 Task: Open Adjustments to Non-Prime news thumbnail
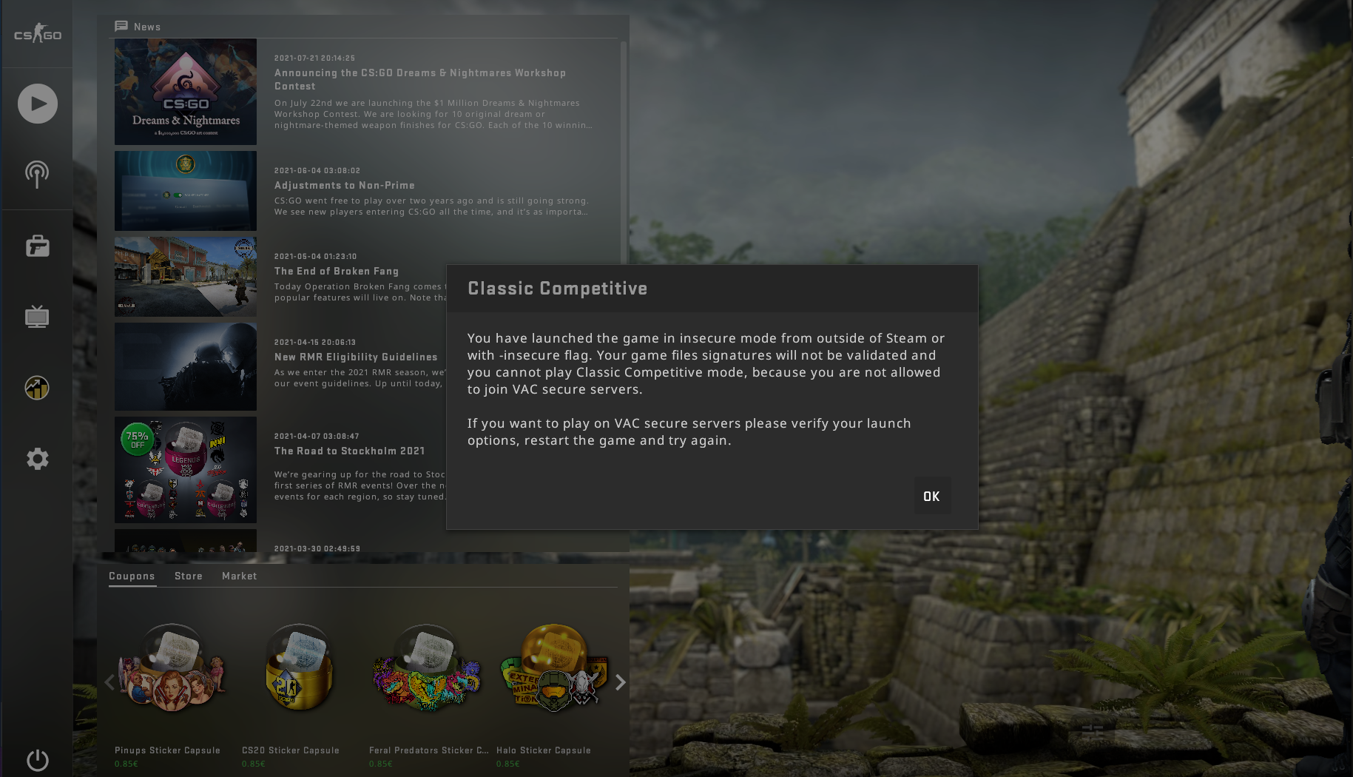[x=186, y=191]
